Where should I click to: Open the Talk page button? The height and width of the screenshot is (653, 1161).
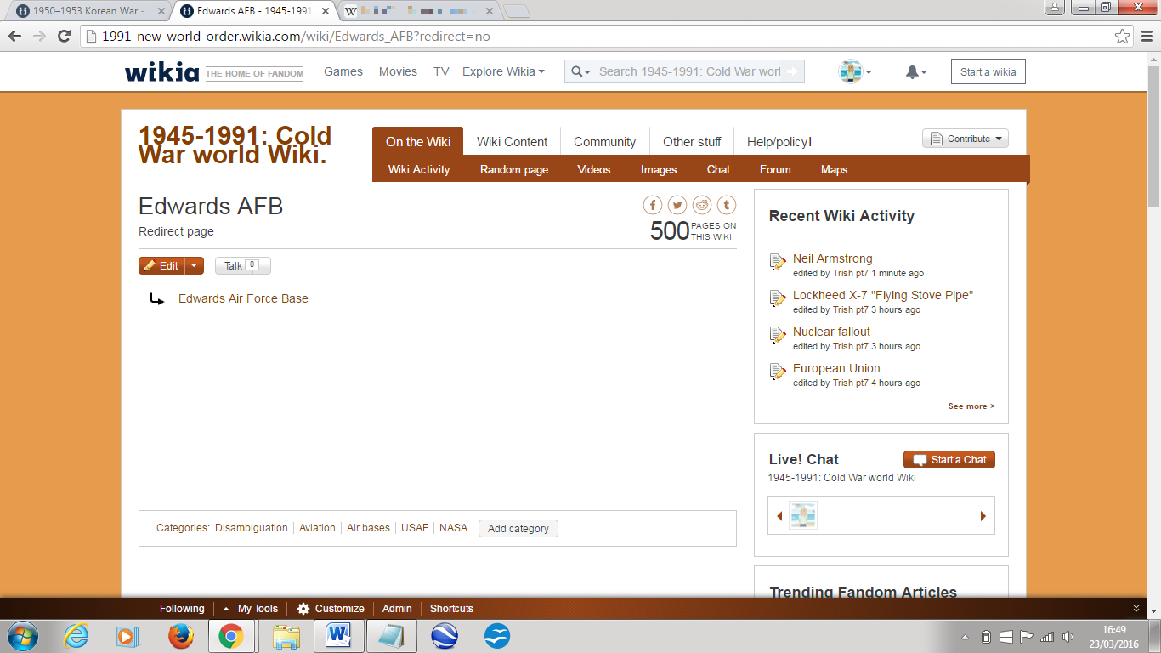(x=243, y=266)
